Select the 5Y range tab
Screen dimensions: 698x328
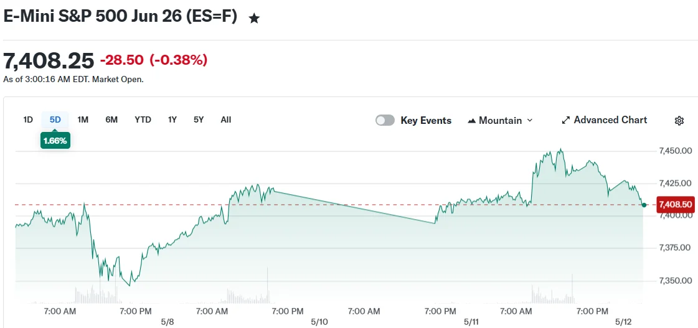(x=199, y=119)
